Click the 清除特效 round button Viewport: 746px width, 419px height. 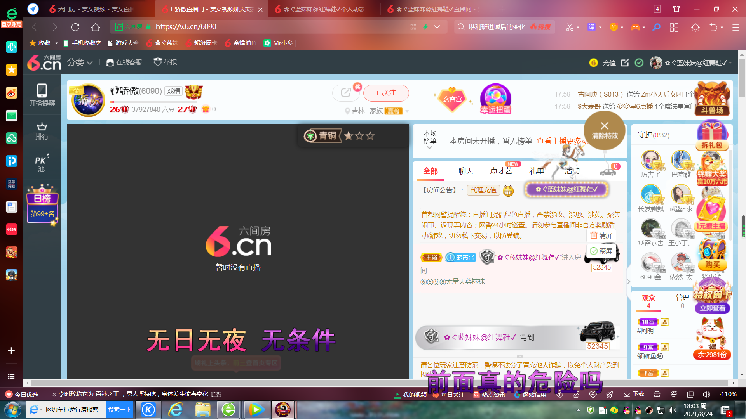[x=604, y=130]
